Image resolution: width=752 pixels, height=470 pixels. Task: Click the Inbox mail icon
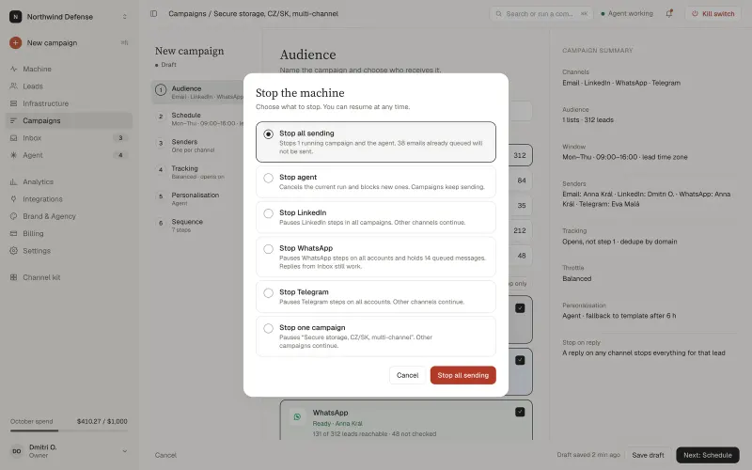coord(13,138)
